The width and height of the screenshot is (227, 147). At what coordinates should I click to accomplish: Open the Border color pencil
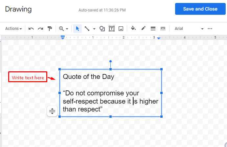point(143,28)
